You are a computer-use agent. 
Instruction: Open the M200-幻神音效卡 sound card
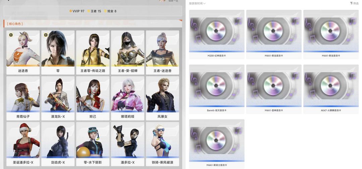click(217, 34)
